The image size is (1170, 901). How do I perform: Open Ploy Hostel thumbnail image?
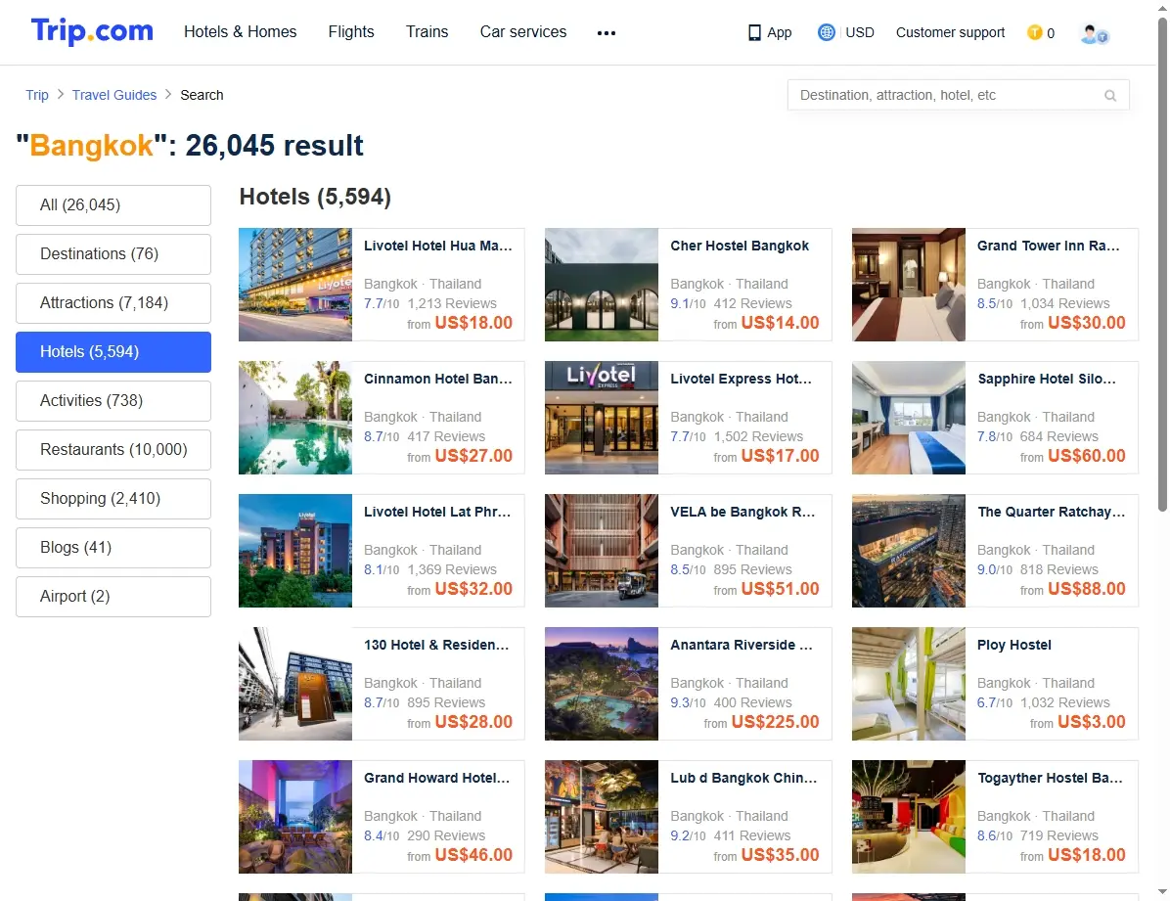coord(909,684)
